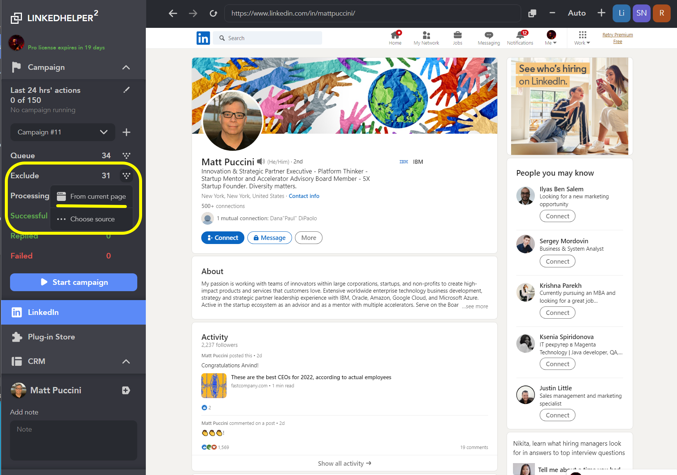Collapse the Campaign section chevron

click(x=126, y=67)
